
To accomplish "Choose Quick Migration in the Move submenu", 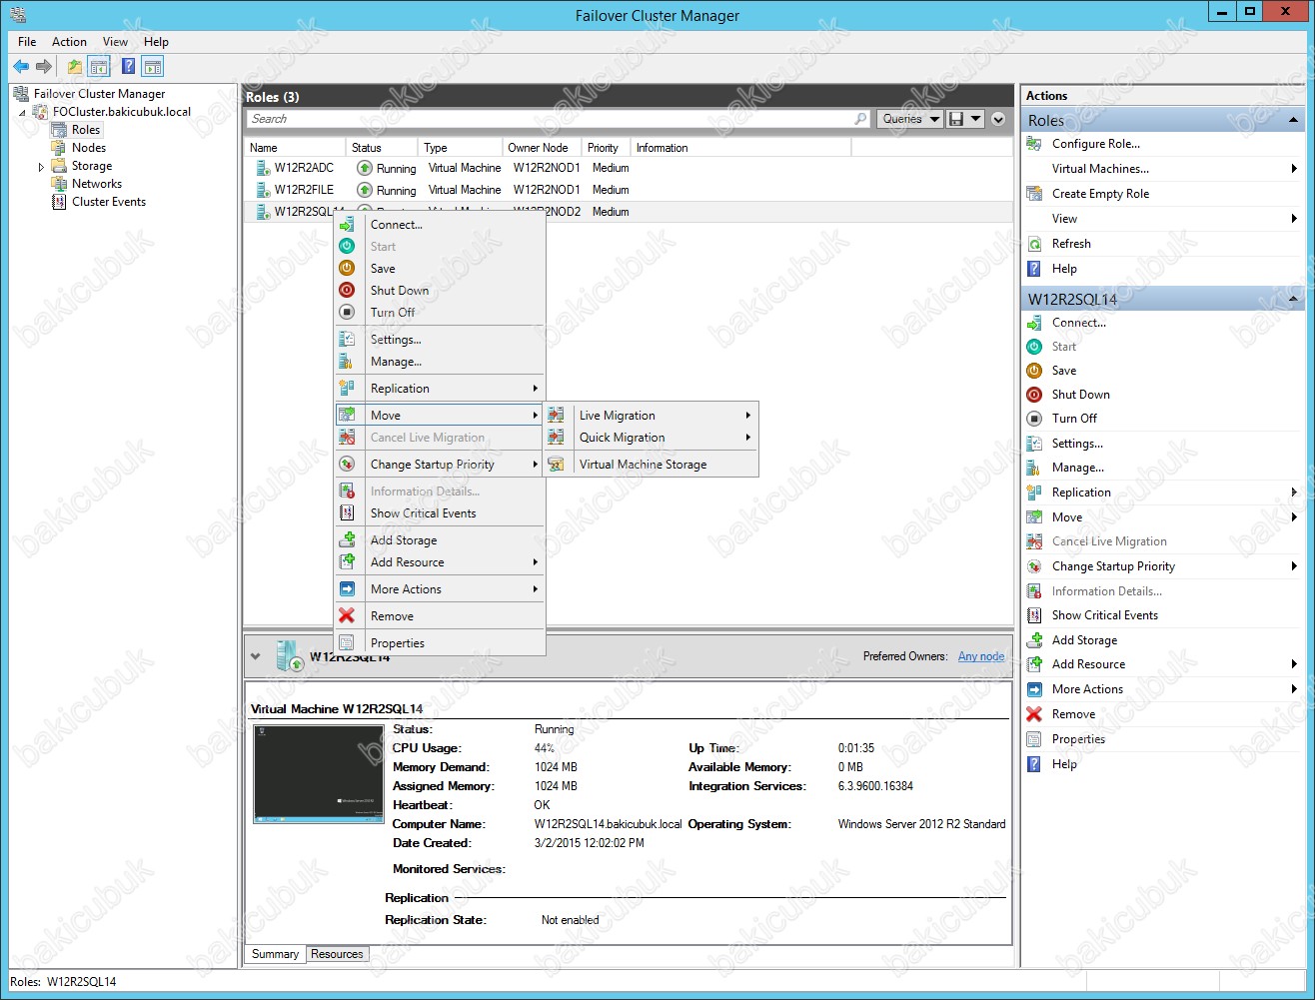I will pos(651,438).
